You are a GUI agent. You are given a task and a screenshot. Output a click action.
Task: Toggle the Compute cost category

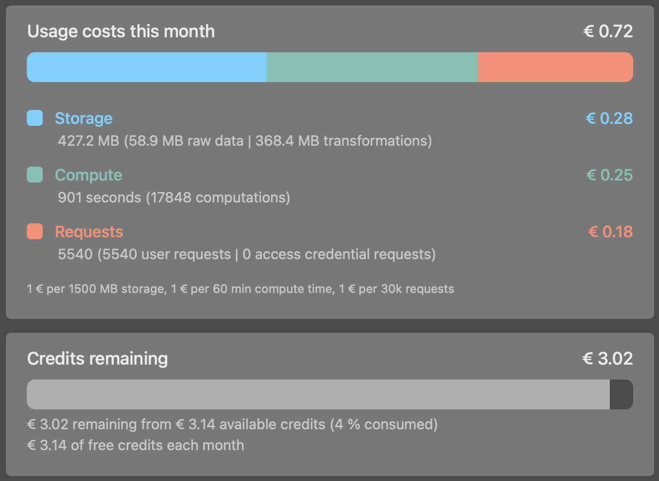tap(88, 175)
